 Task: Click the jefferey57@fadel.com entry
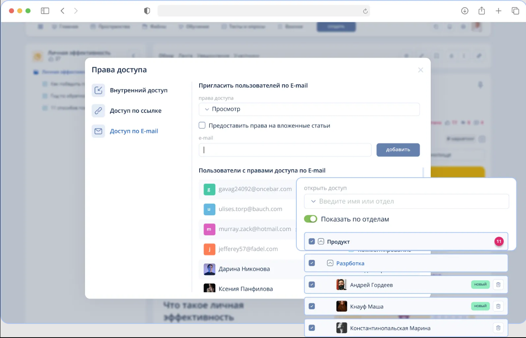pos(248,249)
